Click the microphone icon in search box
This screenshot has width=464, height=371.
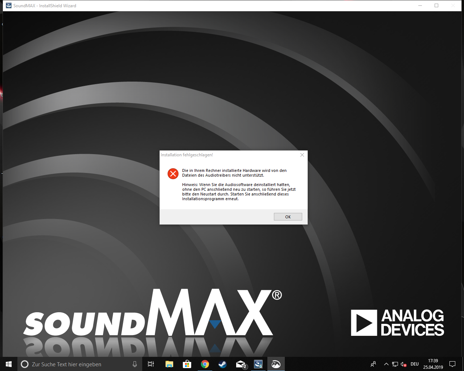click(x=135, y=364)
